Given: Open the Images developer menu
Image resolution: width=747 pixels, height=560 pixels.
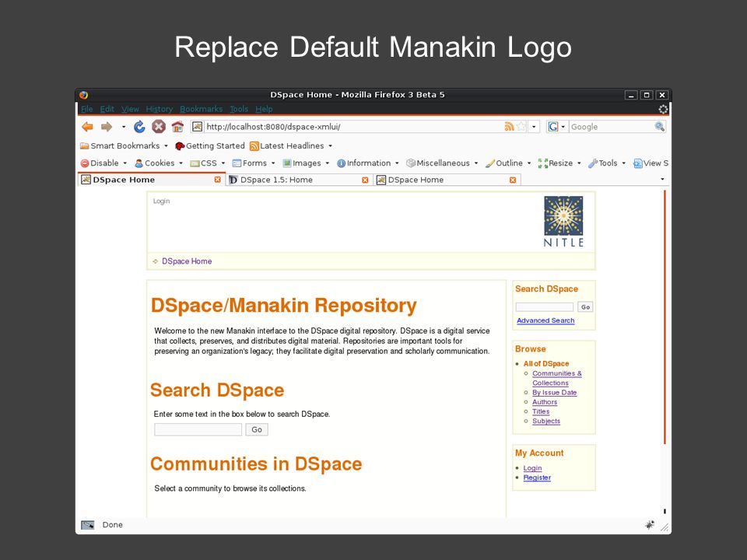Looking at the screenshot, I should point(306,163).
